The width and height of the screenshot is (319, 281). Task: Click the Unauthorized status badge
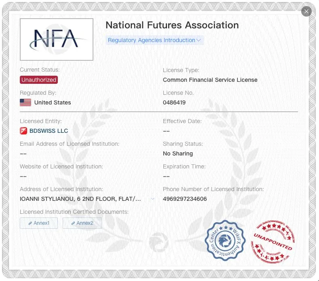pos(39,80)
